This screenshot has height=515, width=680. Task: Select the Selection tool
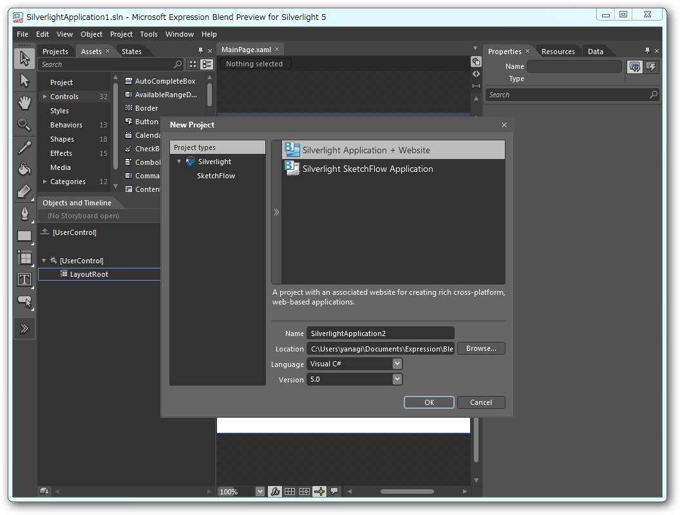point(24,58)
